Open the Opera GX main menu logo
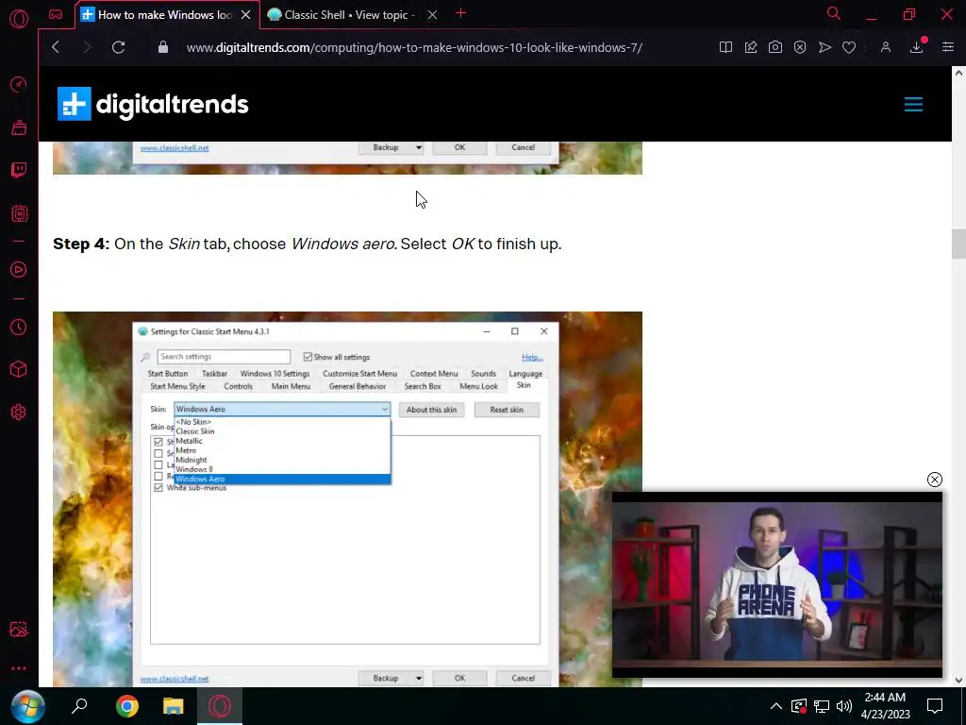 click(19, 19)
